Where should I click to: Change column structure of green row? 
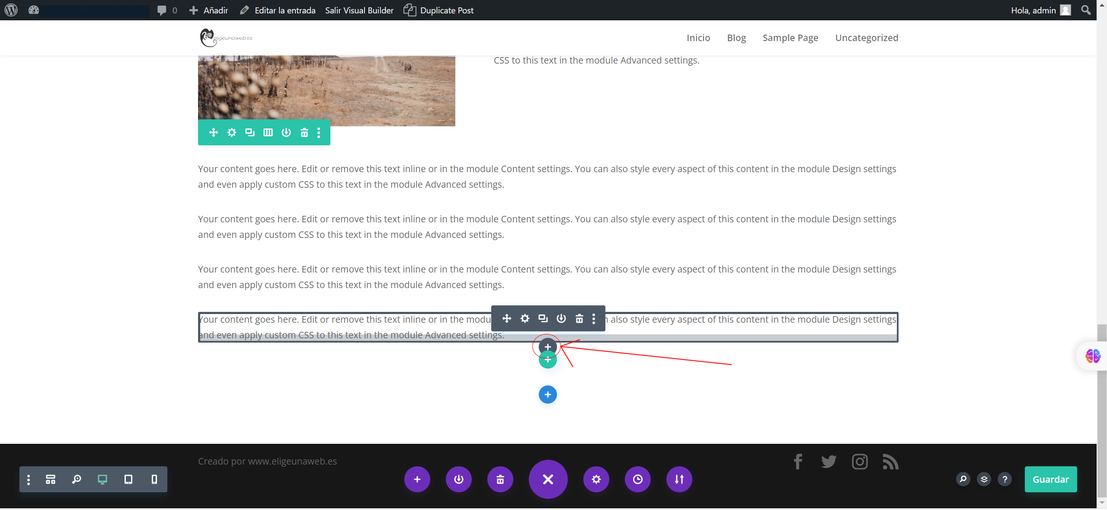tap(268, 132)
